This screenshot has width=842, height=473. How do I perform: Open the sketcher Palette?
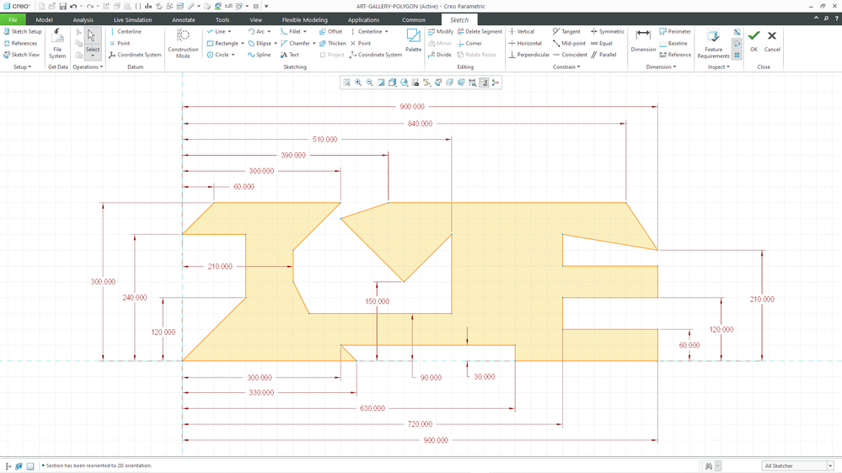pyautogui.click(x=413, y=40)
